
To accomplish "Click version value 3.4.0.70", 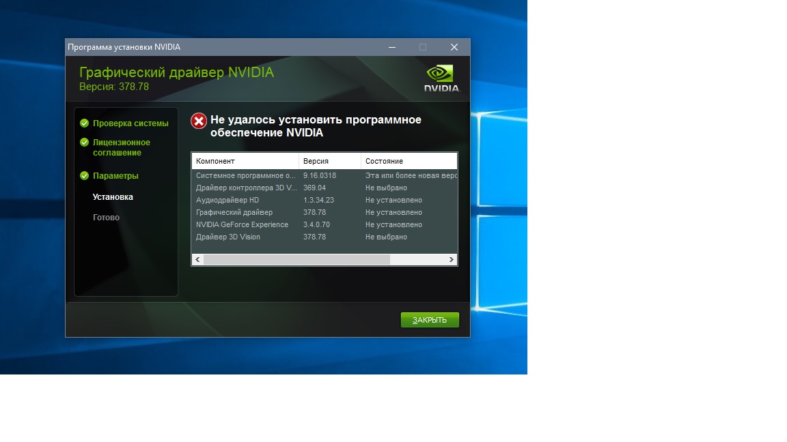I will point(316,224).
